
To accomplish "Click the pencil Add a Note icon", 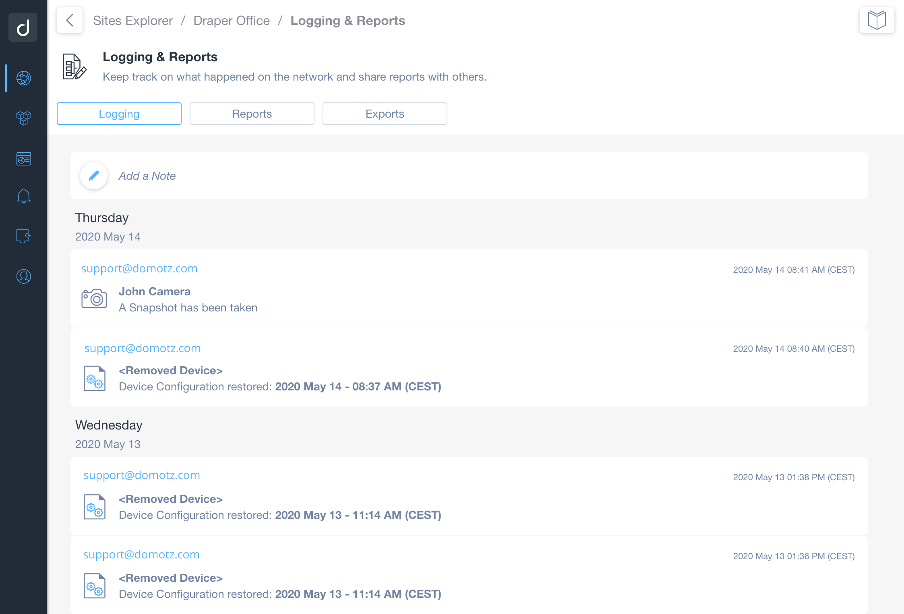I will tap(94, 176).
